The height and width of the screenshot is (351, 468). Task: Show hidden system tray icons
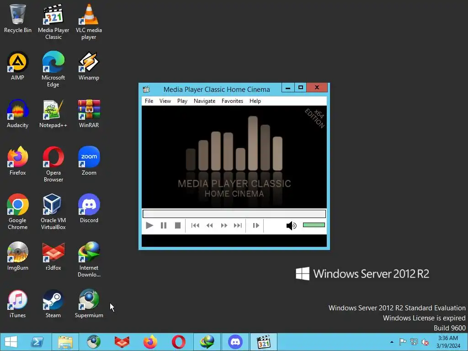click(x=392, y=342)
